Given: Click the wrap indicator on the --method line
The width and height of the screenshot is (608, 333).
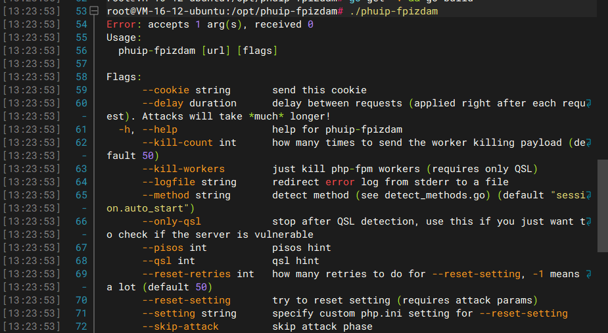Looking at the screenshot, I should [589, 195].
